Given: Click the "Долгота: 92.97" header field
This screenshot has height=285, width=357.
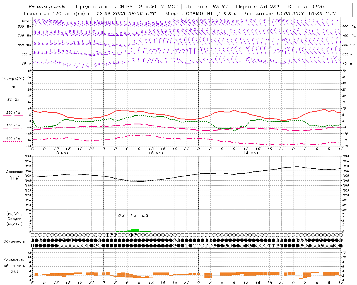Looking at the screenshot, I should [x=207, y=7].
